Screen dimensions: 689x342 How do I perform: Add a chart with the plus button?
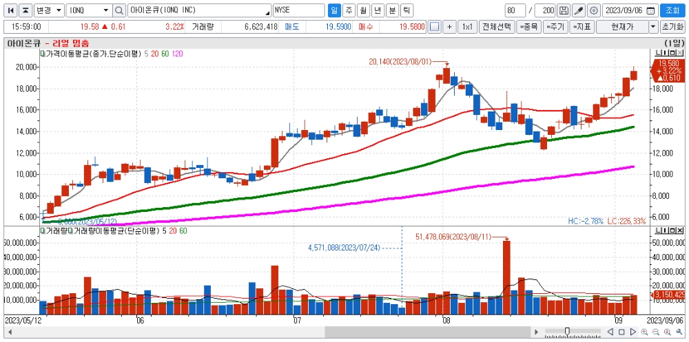click(x=449, y=27)
